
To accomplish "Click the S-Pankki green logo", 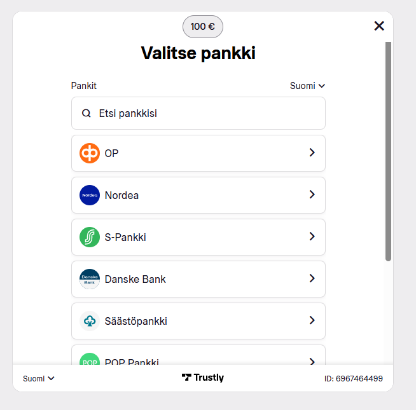I will click(90, 237).
